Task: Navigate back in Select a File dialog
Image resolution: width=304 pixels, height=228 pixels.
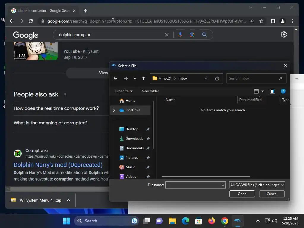Action: [115, 78]
